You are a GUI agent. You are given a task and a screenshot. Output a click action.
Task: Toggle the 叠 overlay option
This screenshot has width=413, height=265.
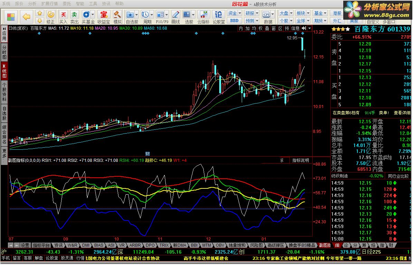coord(267,28)
